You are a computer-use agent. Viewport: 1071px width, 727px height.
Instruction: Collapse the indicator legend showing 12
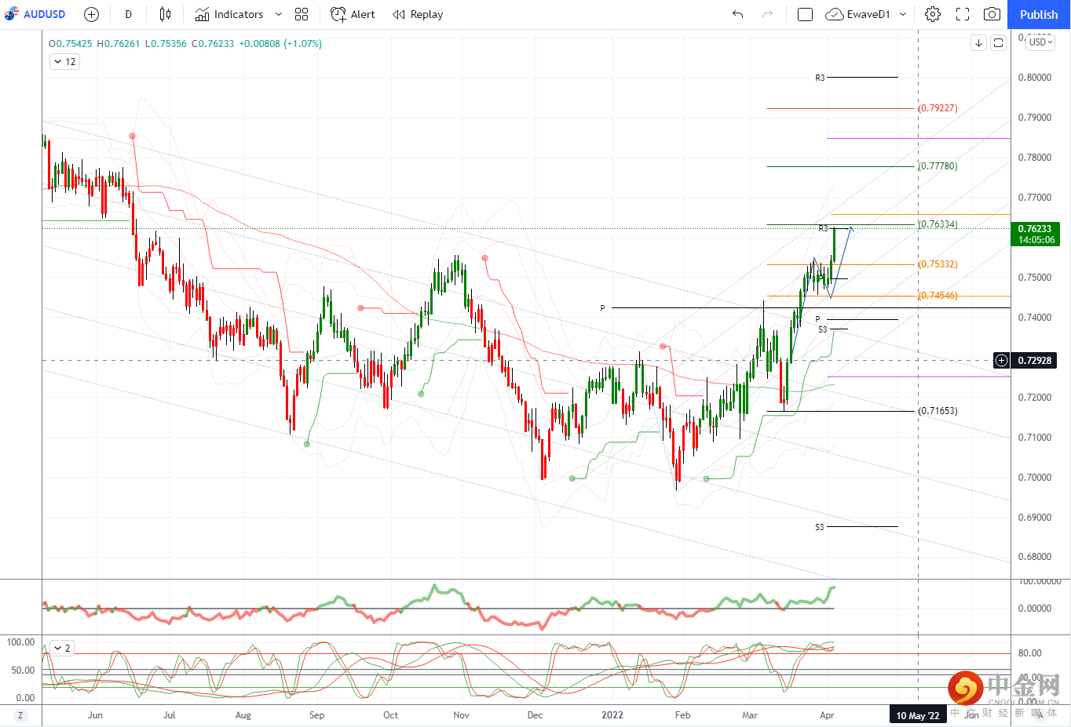(x=64, y=61)
